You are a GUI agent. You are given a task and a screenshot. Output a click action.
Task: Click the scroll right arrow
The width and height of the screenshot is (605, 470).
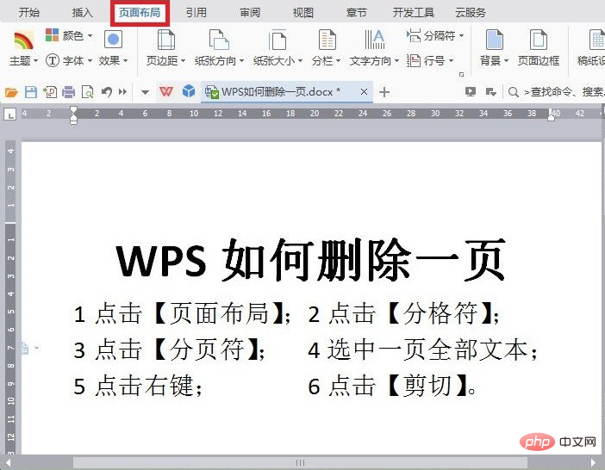[x=594, y=462]
